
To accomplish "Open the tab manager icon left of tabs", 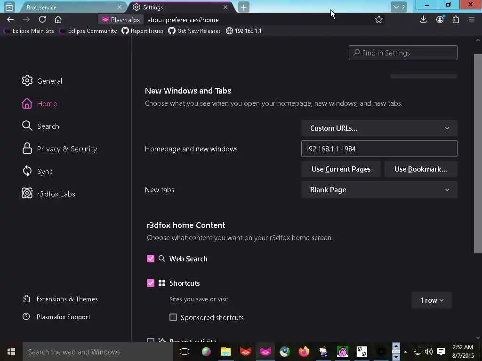I will click(x=9, y=7).
